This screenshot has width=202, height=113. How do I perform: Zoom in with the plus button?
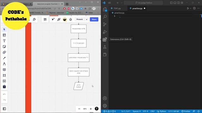click(x=91, y=109)
